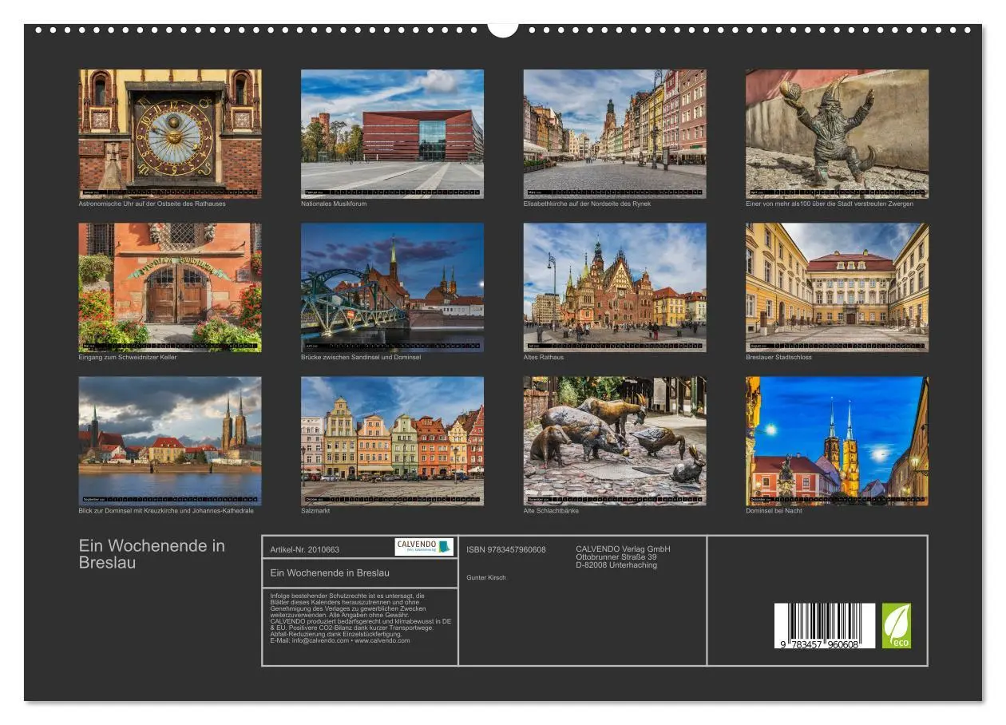
Task: Click the astronomical clock photo thumbnail
Action: coord(168,132)
